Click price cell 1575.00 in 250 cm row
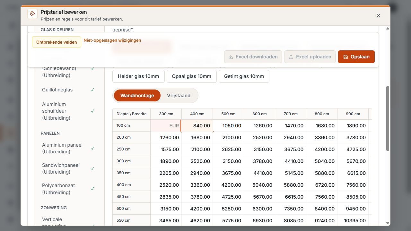 pos(166,150)
